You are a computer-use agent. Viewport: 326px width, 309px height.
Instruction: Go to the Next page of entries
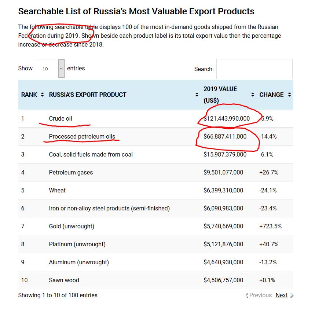click(282, 295)
